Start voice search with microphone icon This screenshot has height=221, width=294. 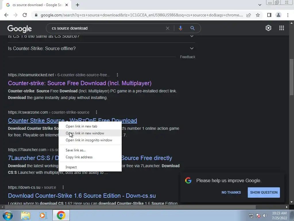pyautogui.click(x=180, y=28)
